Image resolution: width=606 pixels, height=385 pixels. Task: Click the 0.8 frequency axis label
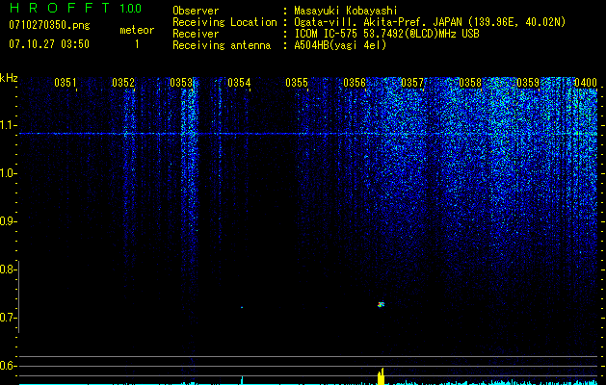[x=8, y=269]
